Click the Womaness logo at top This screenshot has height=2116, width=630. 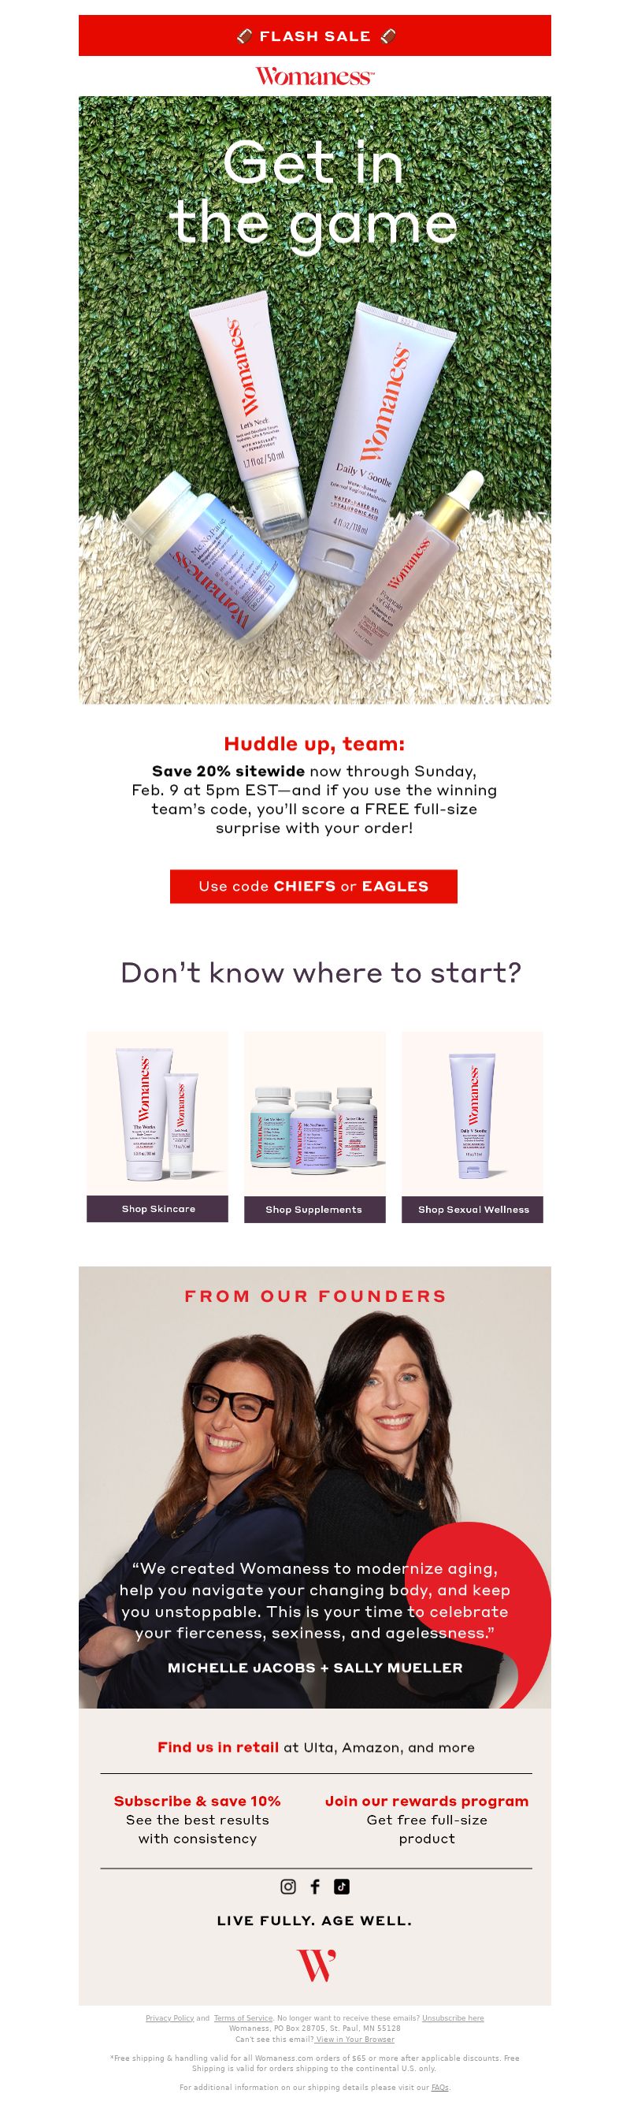pos(315,76)
